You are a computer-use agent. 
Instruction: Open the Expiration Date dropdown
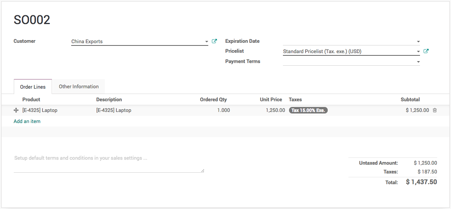pos(418,42)
